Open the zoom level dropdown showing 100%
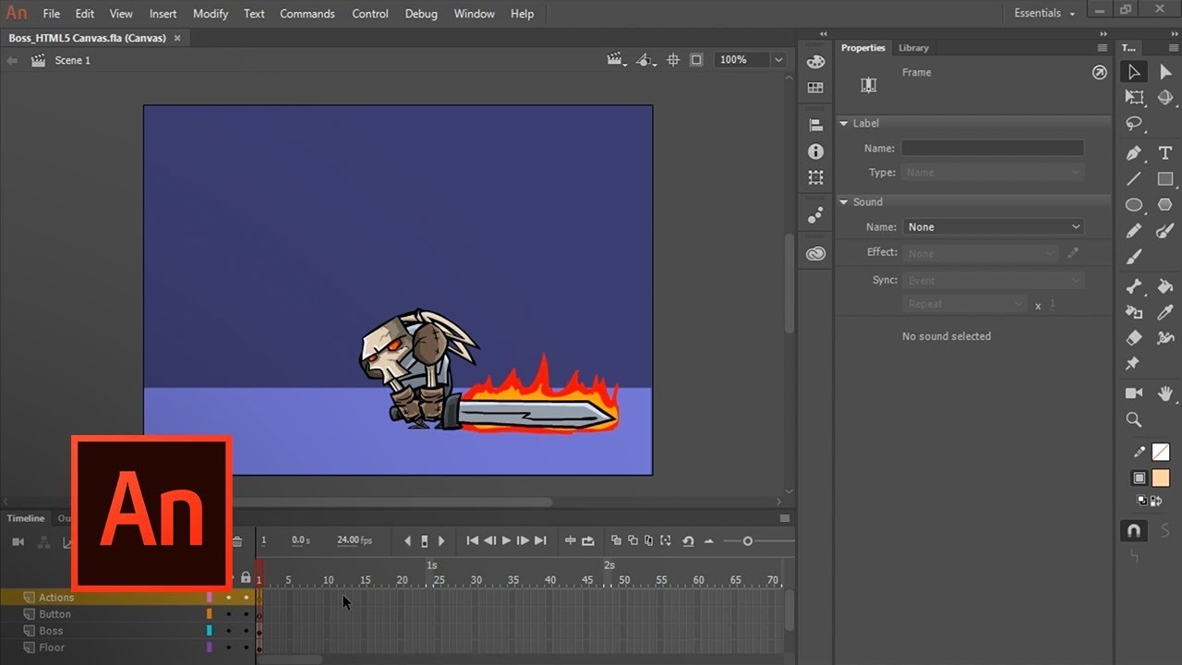Viewport: 1182px width, 665px height. click(x=778, y=59)
